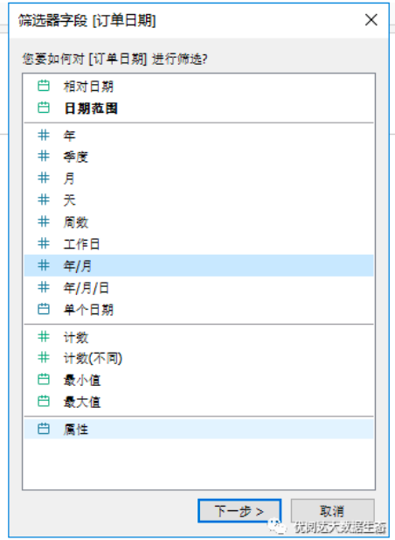Pick the 年/月 filter option
The height and width of the screenshot is (540, 395).
198,265
